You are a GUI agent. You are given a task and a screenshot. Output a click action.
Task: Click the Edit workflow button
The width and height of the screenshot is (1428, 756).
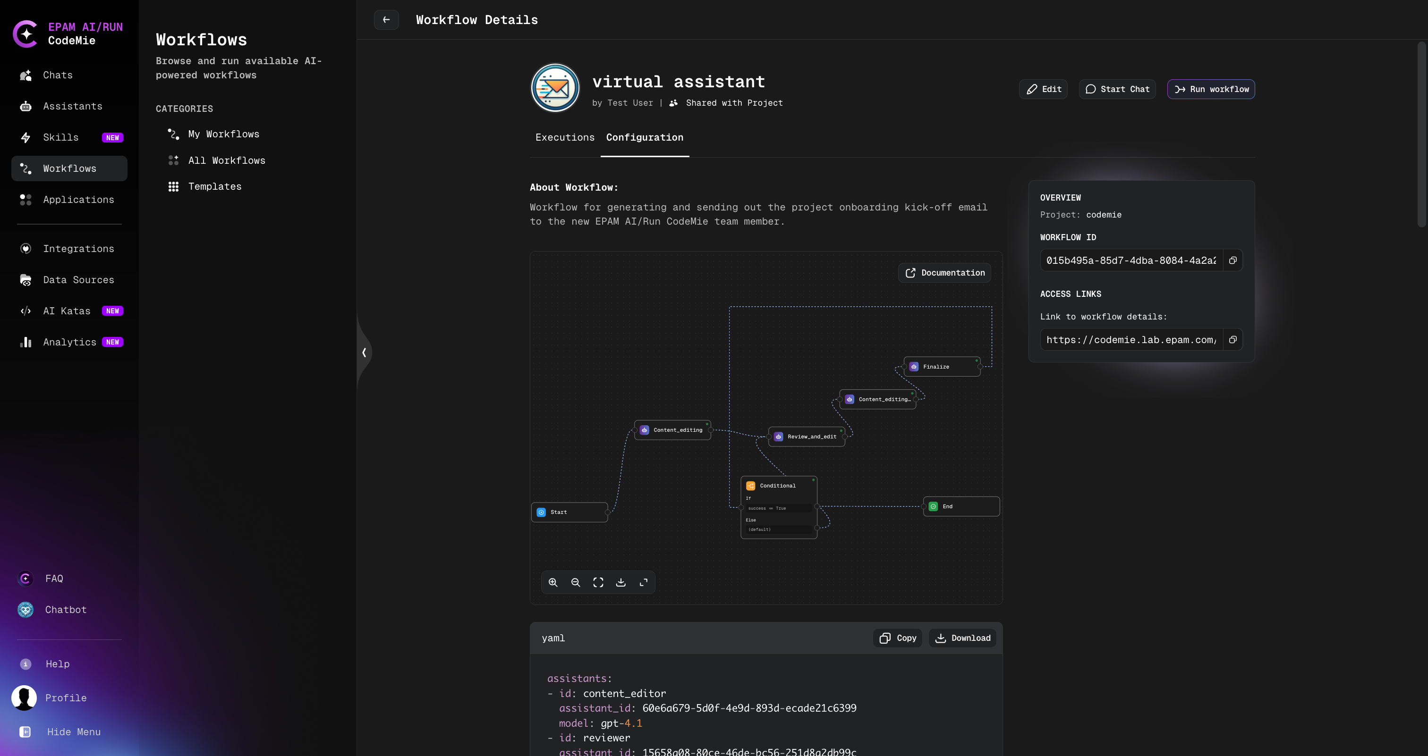click(1043, 89)
